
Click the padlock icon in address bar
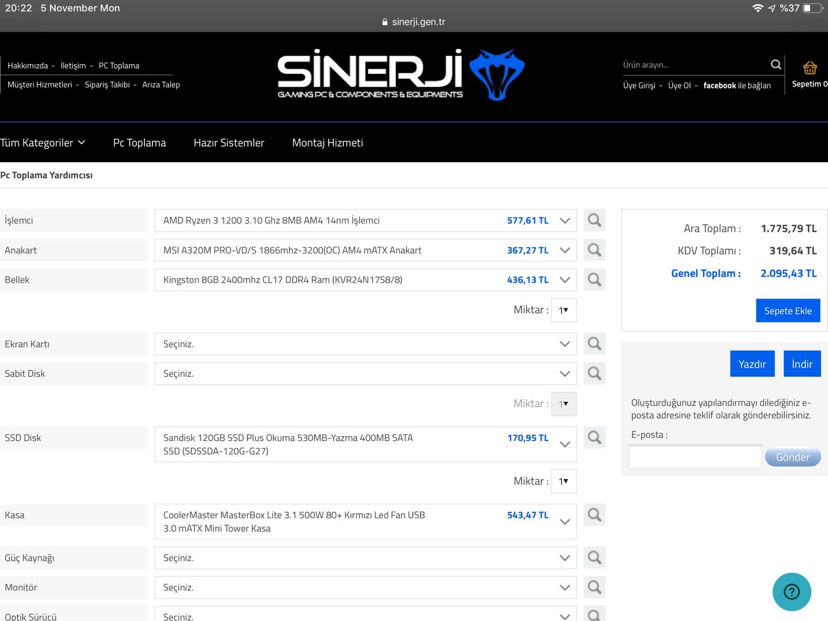[385, 22]
